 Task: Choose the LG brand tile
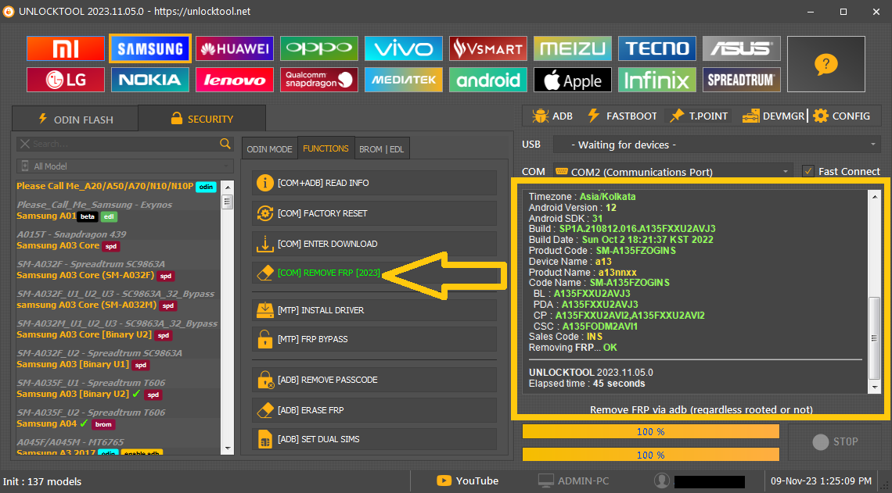point(66,80)
